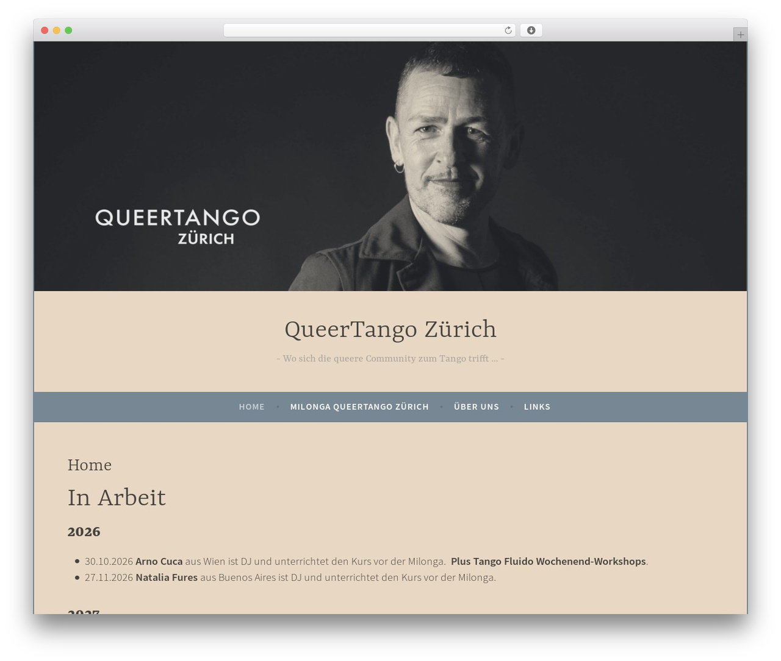Click the red close window button
This screenshot has height=661, width=781.
[45, 30]
